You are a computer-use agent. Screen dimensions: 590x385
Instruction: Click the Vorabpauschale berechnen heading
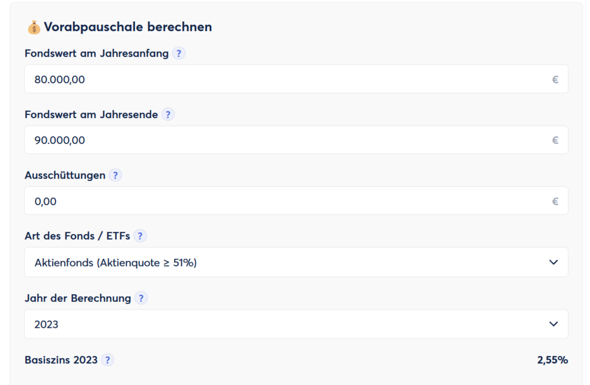(x=127, y=27)
